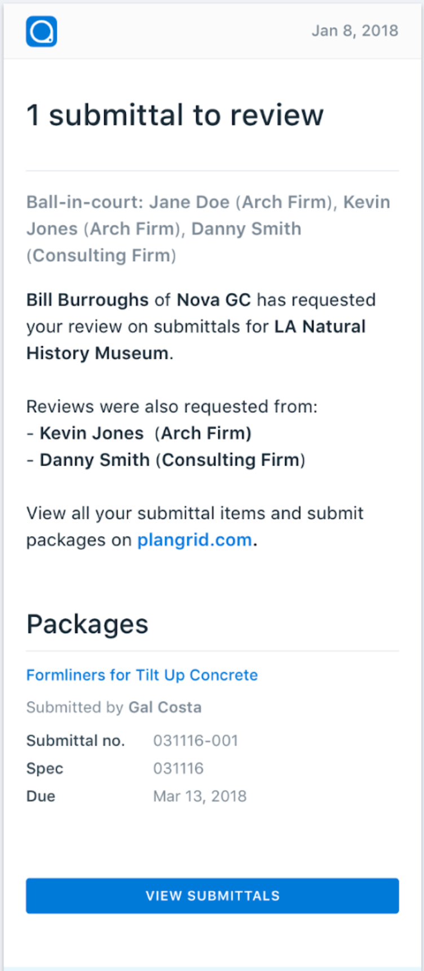
Task: Click the '1 submittal to review' heading
Action: click(175, 115)
